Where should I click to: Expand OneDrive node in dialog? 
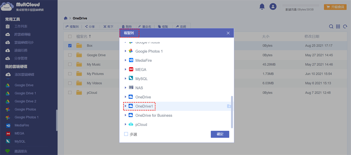click(125, 97)
